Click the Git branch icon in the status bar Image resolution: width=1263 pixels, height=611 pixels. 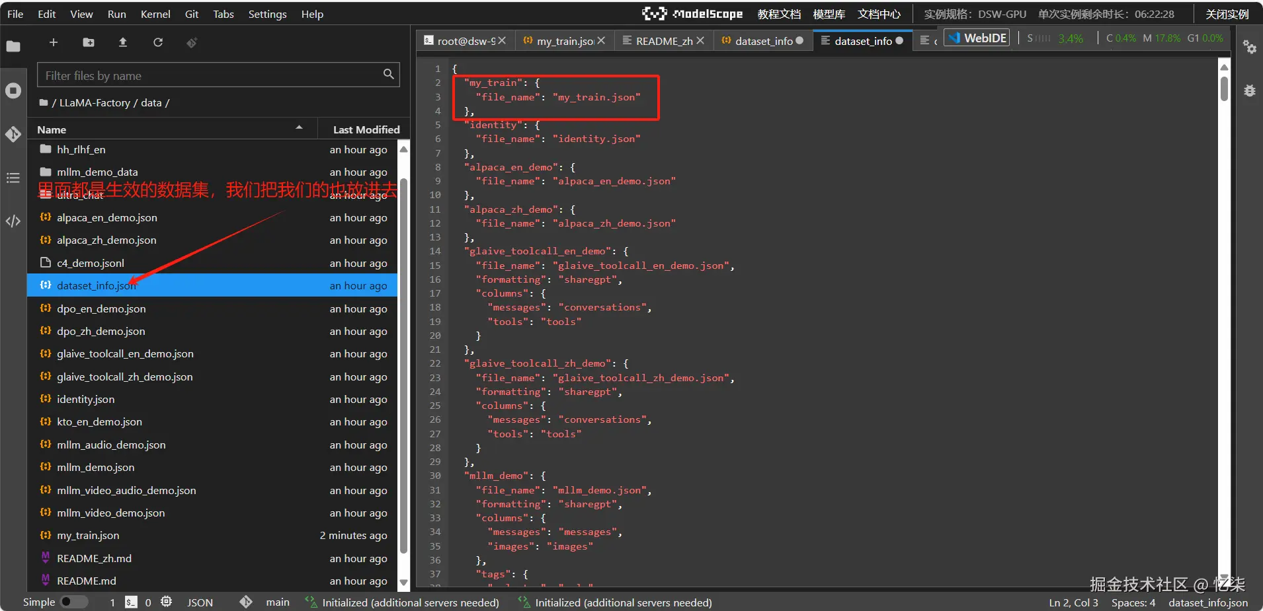coord(246,602)
